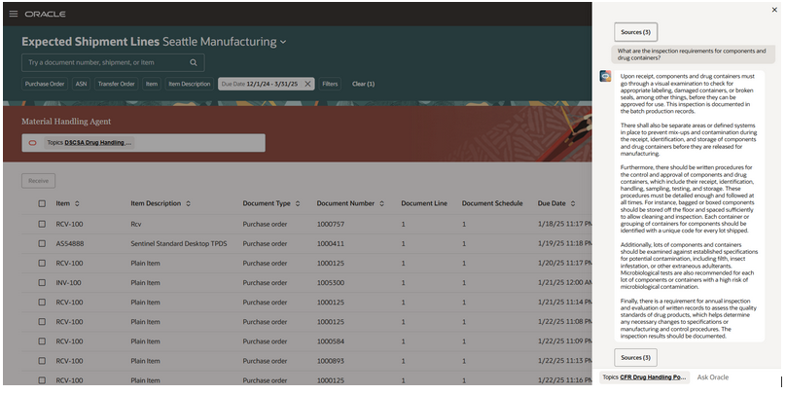Click due date 1/18/25 11:17 PM
The height and width of the screenshot is (394, 786).
tap(565, 224)
